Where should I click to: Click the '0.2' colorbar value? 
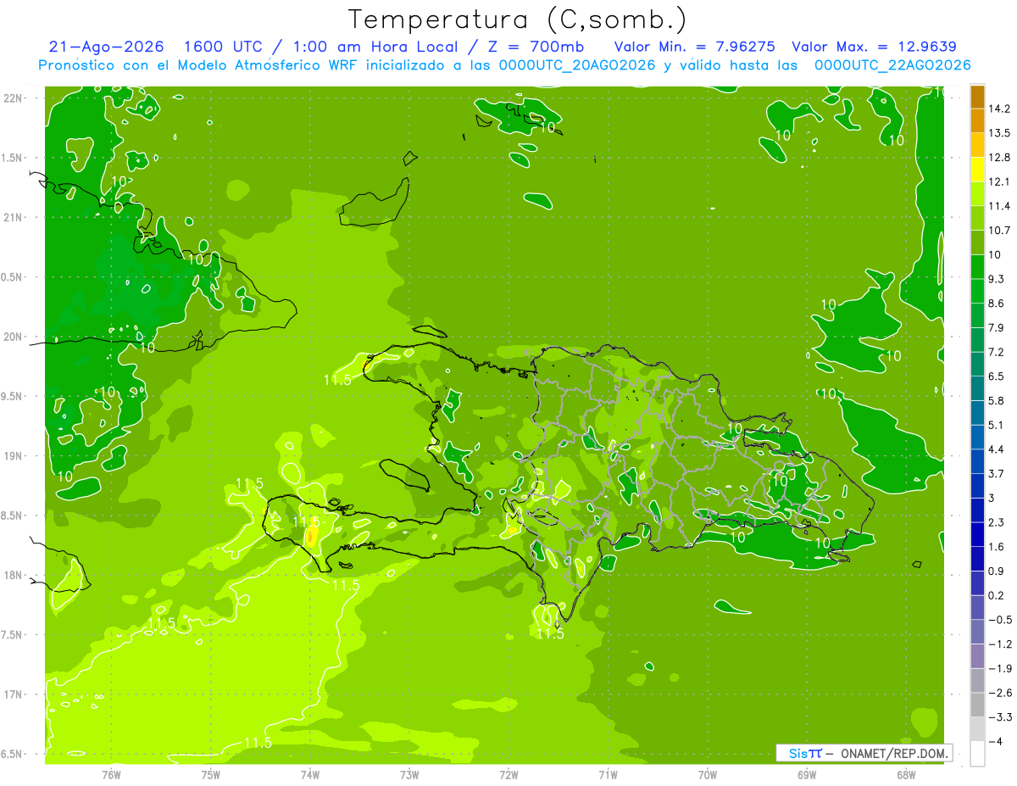coord(997,595)
